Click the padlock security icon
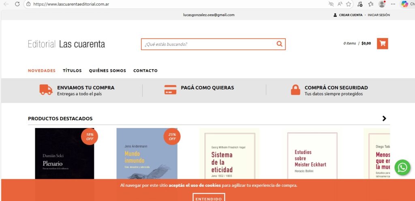 (x=295, y=90)
